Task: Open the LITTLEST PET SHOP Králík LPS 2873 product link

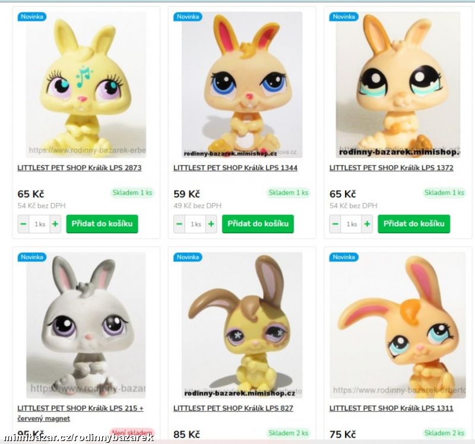Action: 79,169
